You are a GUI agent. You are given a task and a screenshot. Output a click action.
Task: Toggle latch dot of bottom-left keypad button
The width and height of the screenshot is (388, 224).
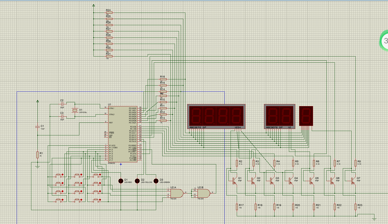click(63, 200)
